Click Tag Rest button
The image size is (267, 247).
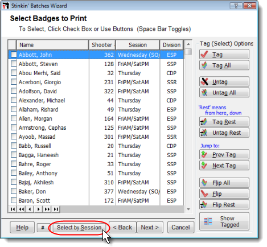click(224, 122)
